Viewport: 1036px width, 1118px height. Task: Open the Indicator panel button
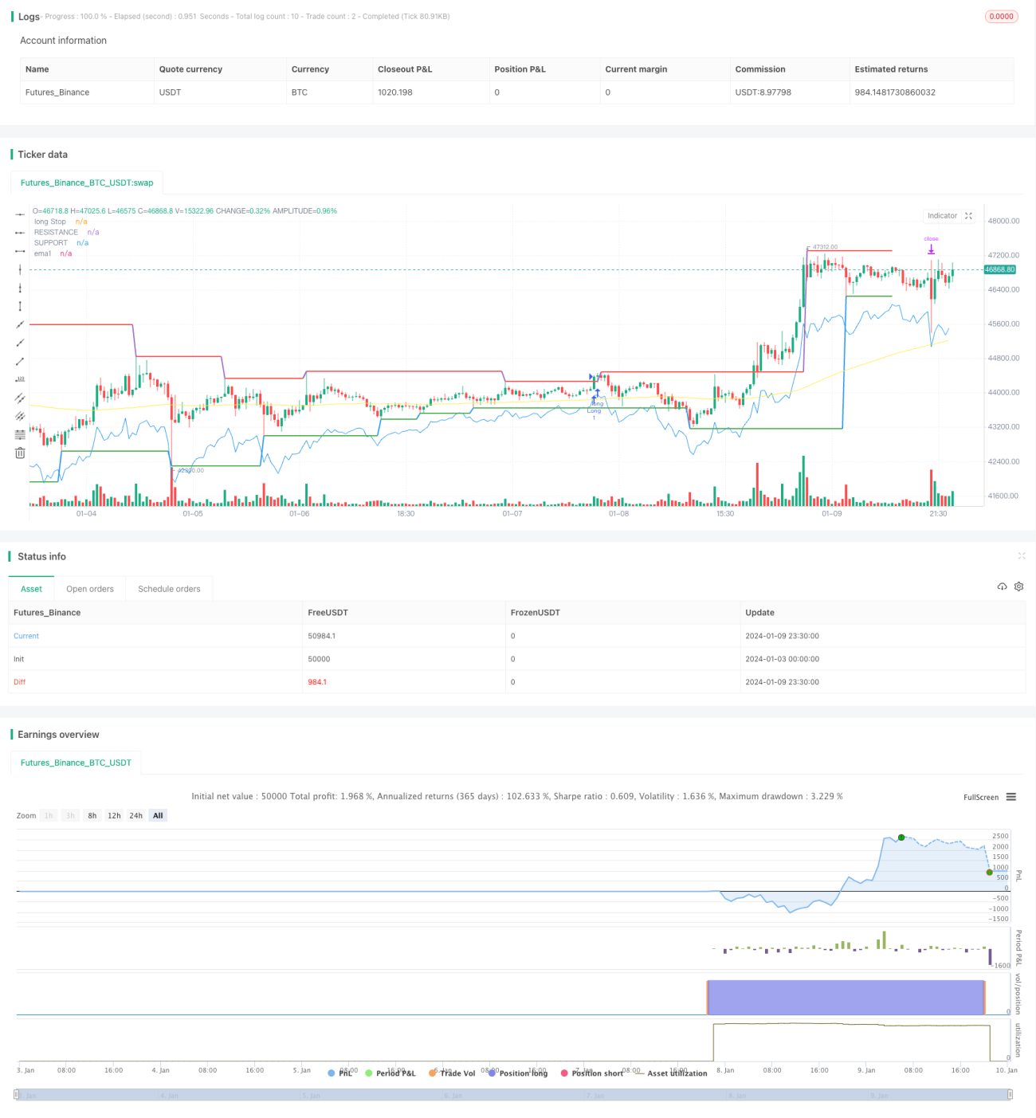[x=942, y=216]
